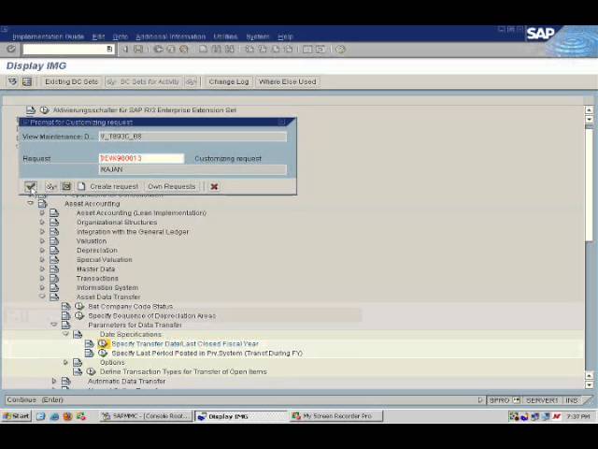This screenshot has height=449, width=598.
Task: Execute Set Company Code Status activity
Action: (79, 306)
